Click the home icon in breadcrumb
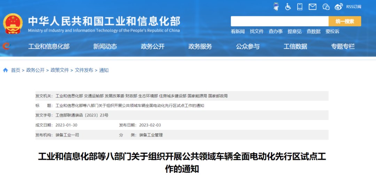The image size is (376, 186). click(x=5, y=70)
